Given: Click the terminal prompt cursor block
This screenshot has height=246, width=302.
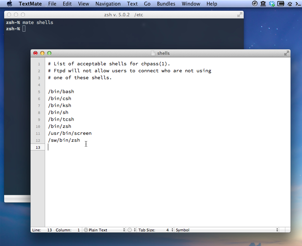Looking at the screenshot, I should click(24, 28).
